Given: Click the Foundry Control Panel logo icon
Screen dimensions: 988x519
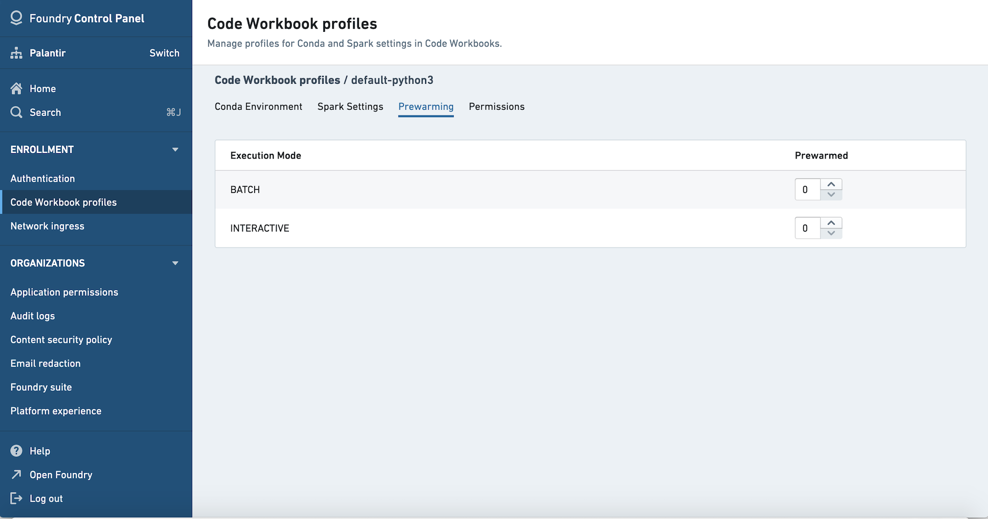Looking at the screenshot, I should tap(16, 18).
